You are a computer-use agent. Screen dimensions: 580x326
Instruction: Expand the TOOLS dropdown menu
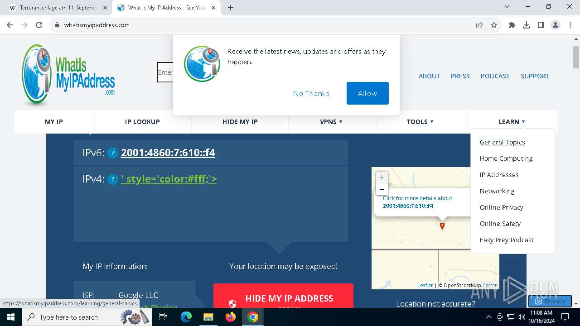click(x=420, y=122)
